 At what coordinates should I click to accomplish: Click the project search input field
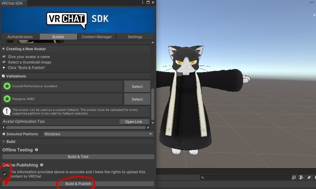tap(246, 177)
